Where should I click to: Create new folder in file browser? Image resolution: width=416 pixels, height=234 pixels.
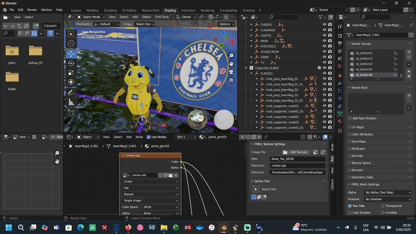36,26
